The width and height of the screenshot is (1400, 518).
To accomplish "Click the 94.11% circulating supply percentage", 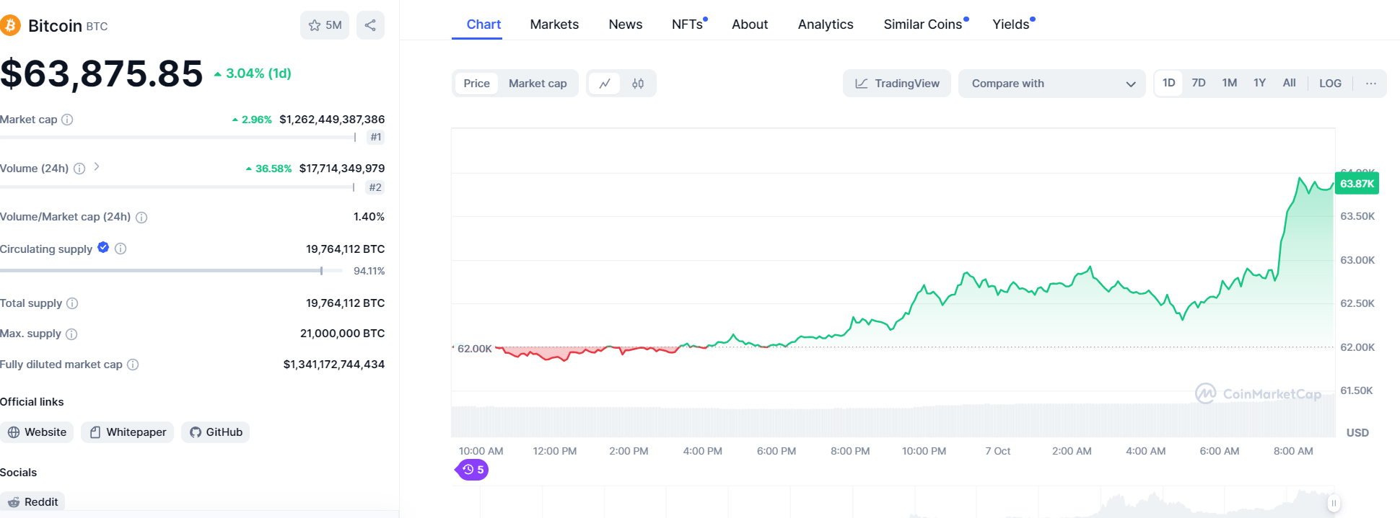I will [369, 271].
